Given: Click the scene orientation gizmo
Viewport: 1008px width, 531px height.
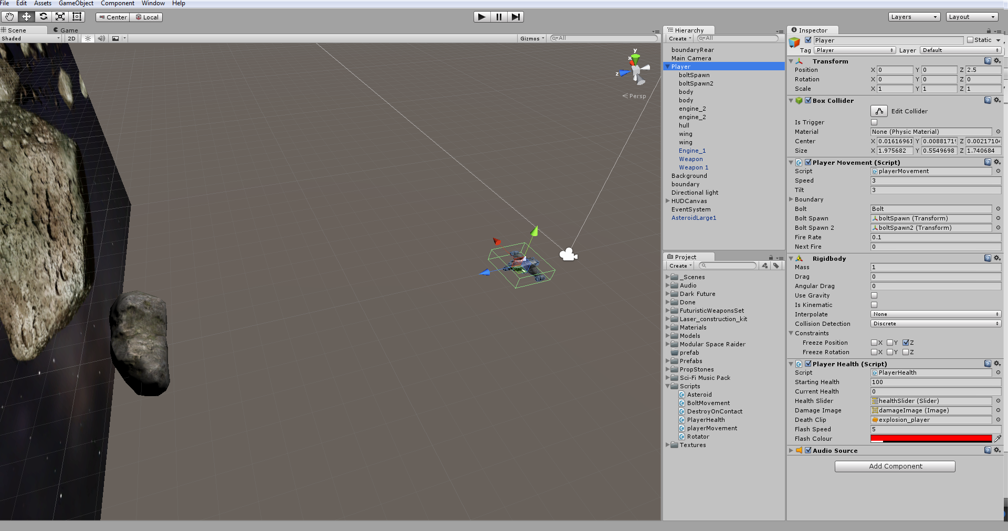Looking at the screenshot, I should tap(635, 70).
